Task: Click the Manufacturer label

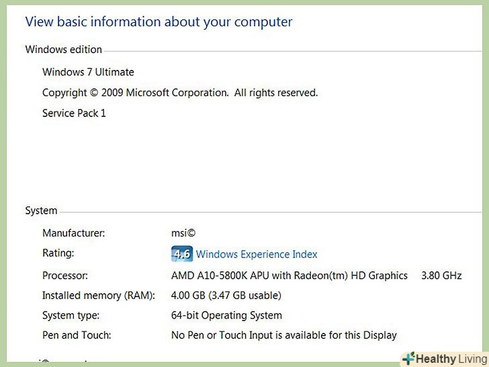Action: point(73,233)
